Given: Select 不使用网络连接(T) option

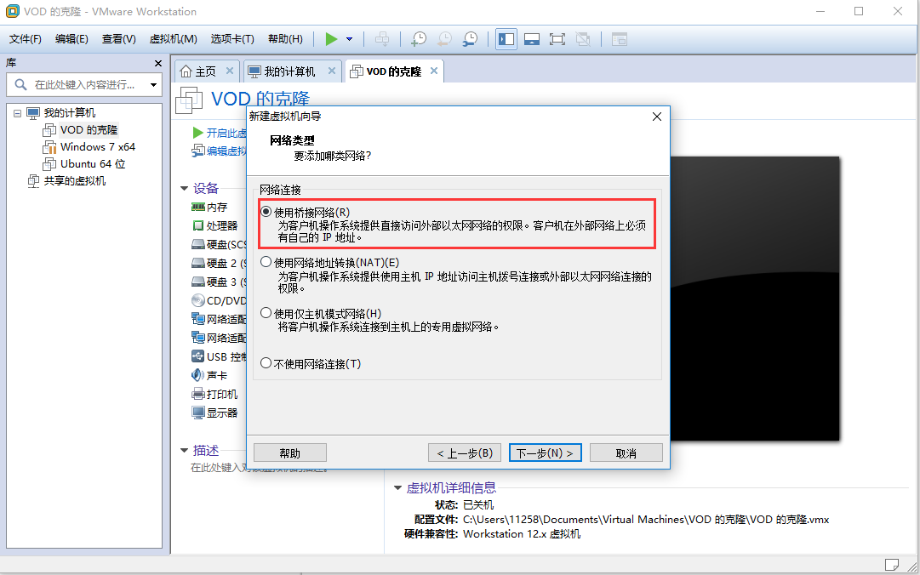Looking at the screenshot, I should click(266, 363).
